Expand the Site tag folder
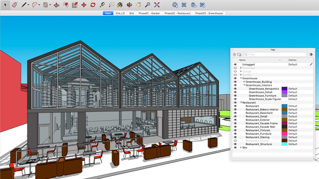Image resolution: width=319 pixels, height=179 pixels. 241,148
